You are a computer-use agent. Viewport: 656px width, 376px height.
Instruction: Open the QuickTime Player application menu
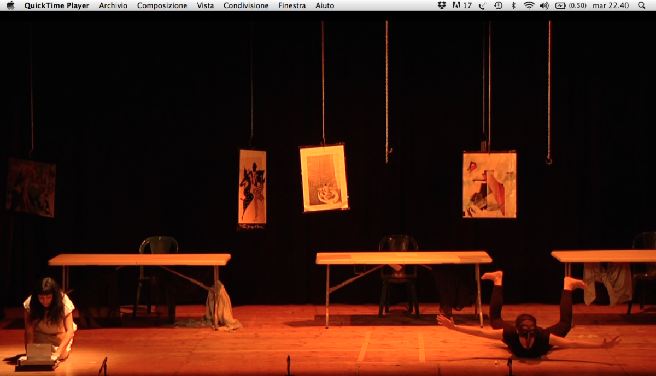pyautogui.click(x=57, y=5)
